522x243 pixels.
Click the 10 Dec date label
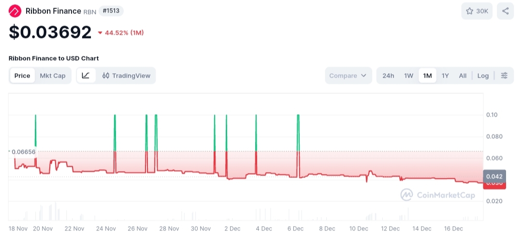point(359,229)
